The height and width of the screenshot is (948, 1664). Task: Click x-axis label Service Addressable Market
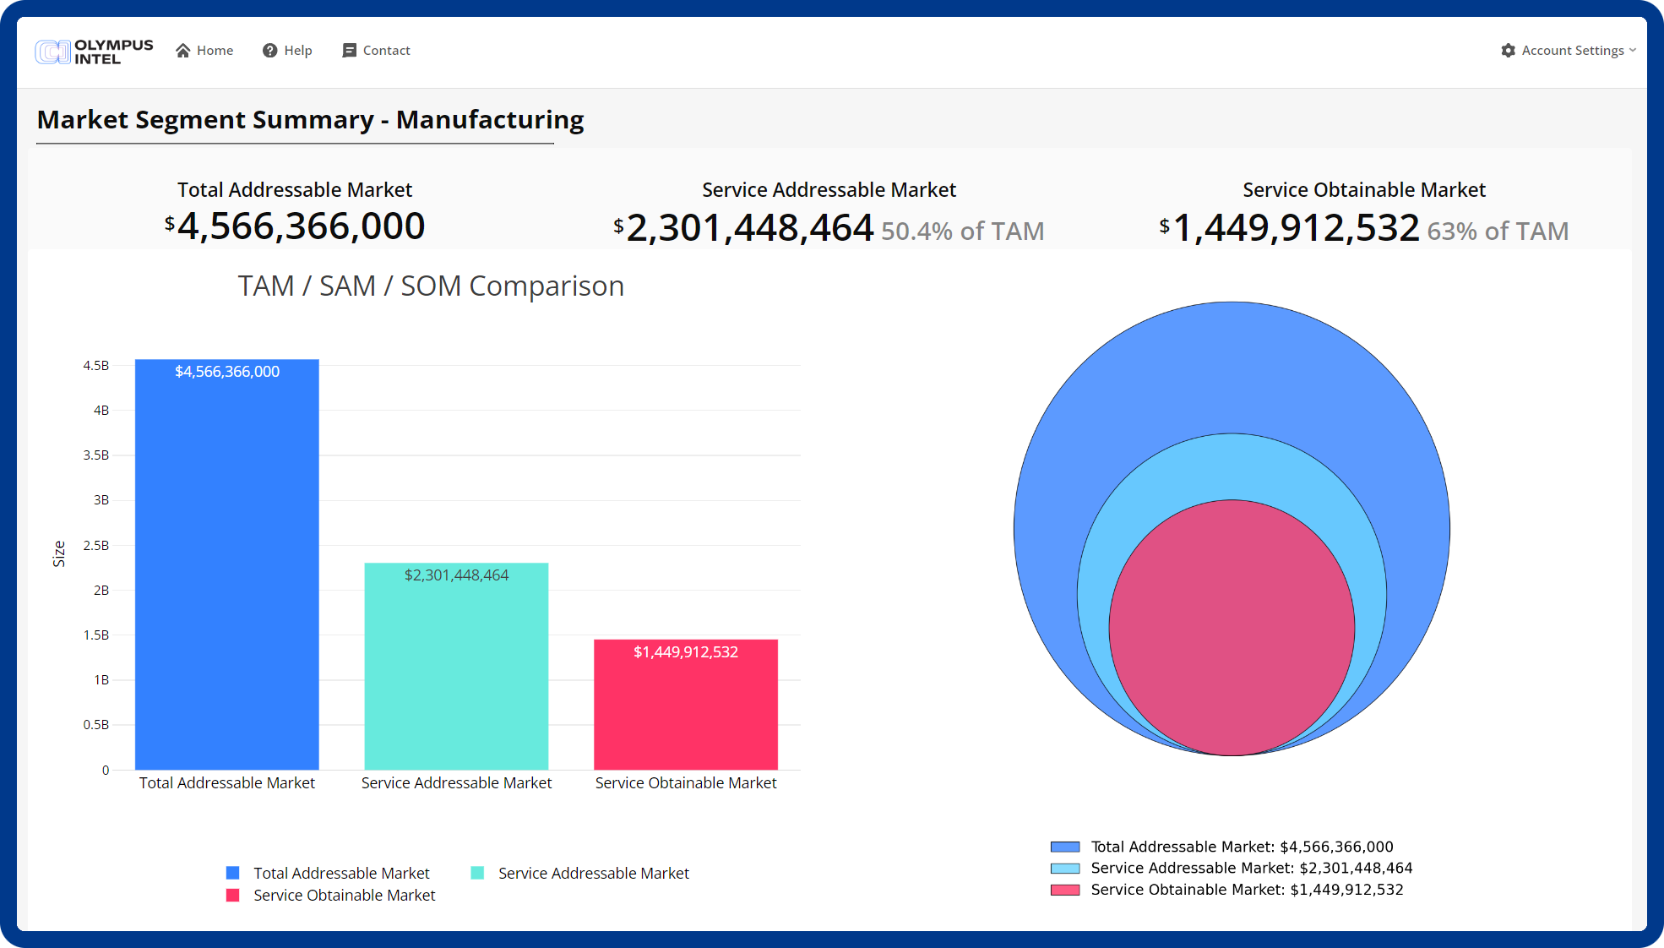point(456,782)
